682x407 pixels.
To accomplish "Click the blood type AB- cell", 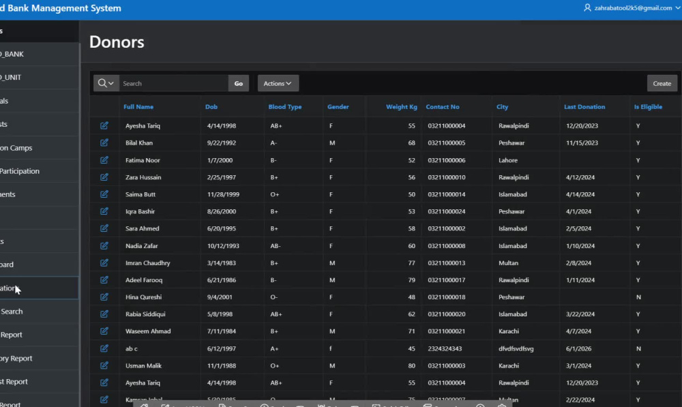I will click(x=276, y=245).
